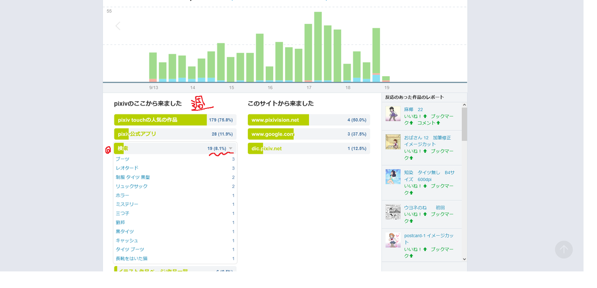Go to previous period with left chevron
Image resolution: width=597 pixels, height=288 pixels.
coord(118,26)
